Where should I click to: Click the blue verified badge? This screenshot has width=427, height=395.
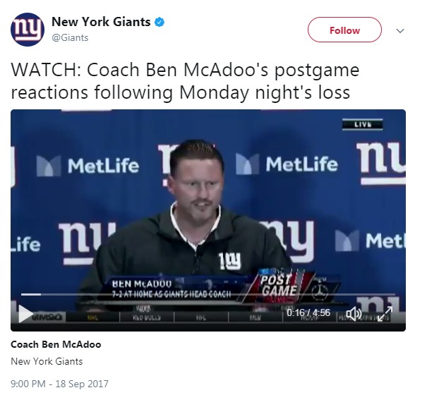pyautogui.click(x=160, y=22)
